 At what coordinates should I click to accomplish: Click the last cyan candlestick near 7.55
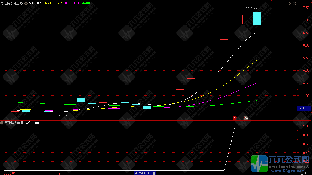[x=257, y=18]
